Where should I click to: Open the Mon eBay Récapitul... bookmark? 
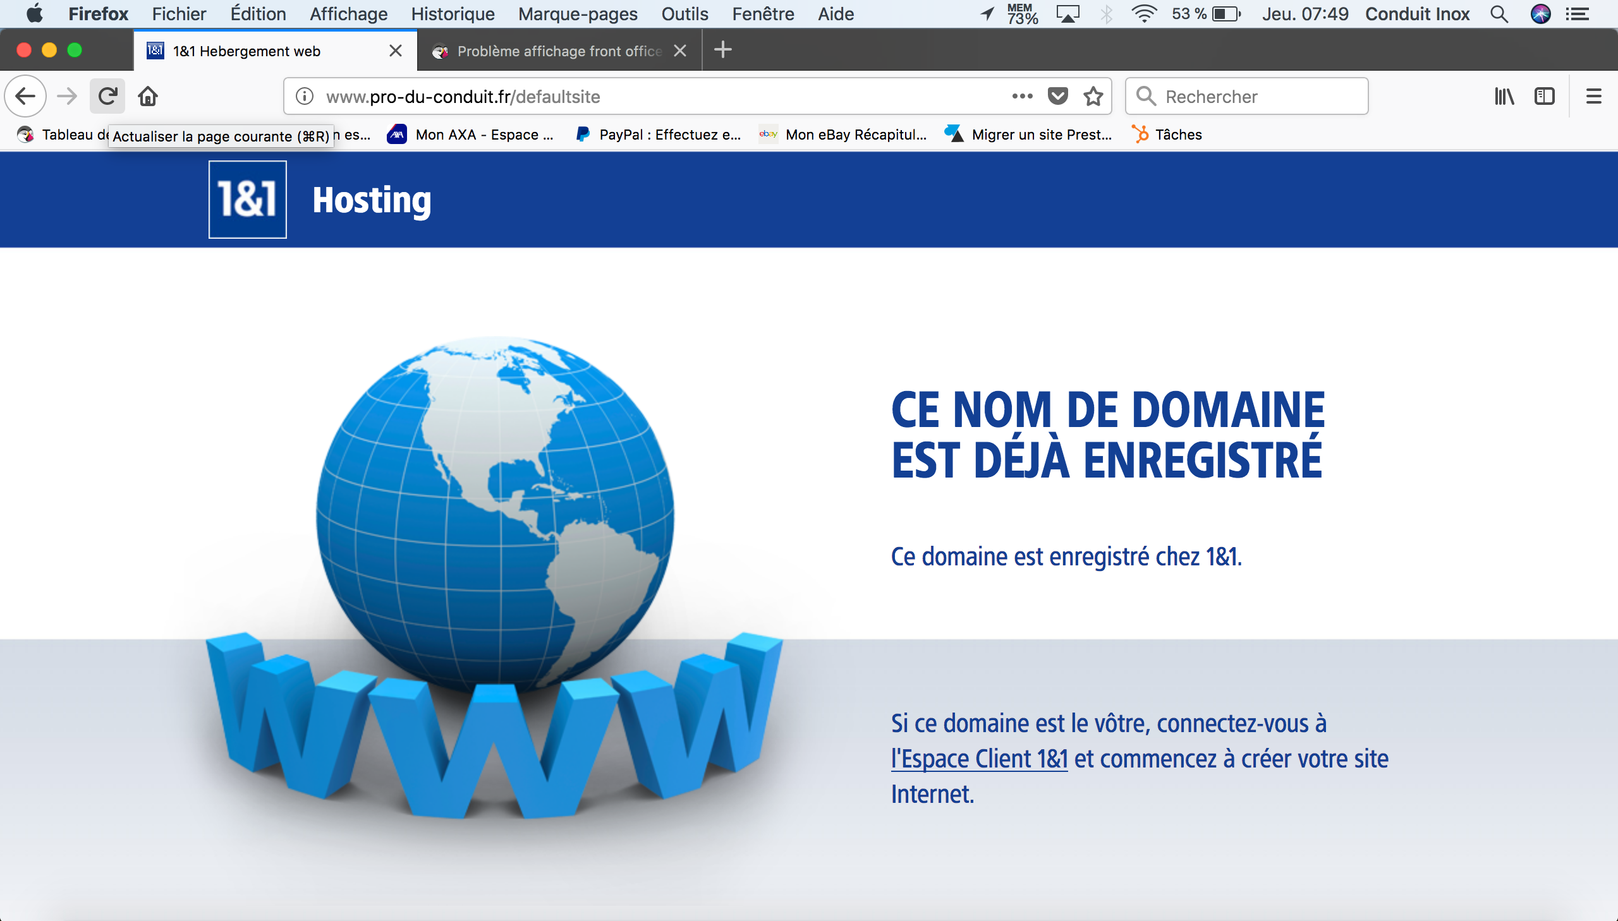click(x=843, y=134)
